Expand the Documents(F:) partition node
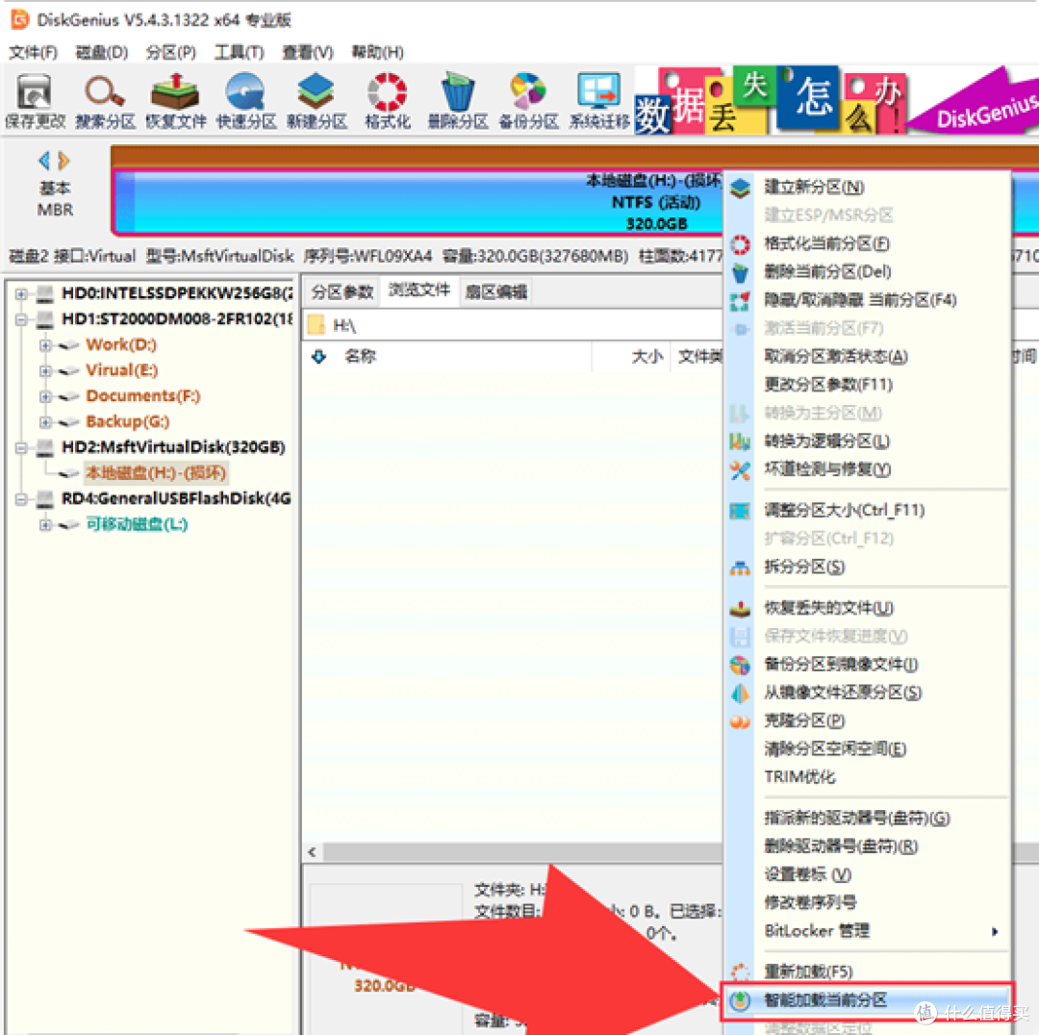The image size is (1039, 1035). coord(45,397)
